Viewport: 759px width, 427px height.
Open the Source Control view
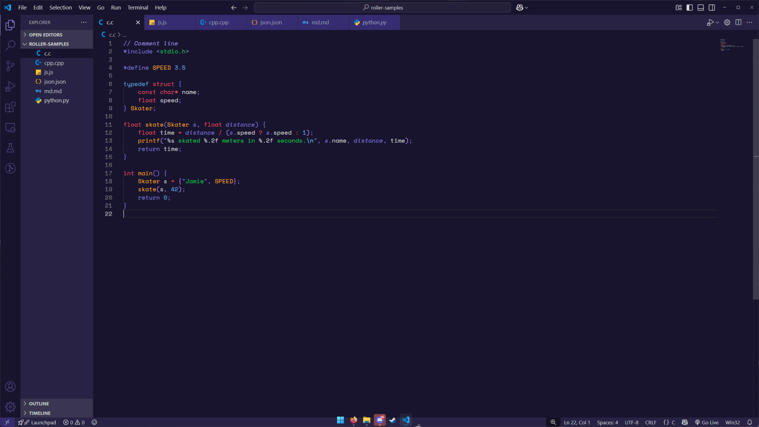[x=10, y=66]
